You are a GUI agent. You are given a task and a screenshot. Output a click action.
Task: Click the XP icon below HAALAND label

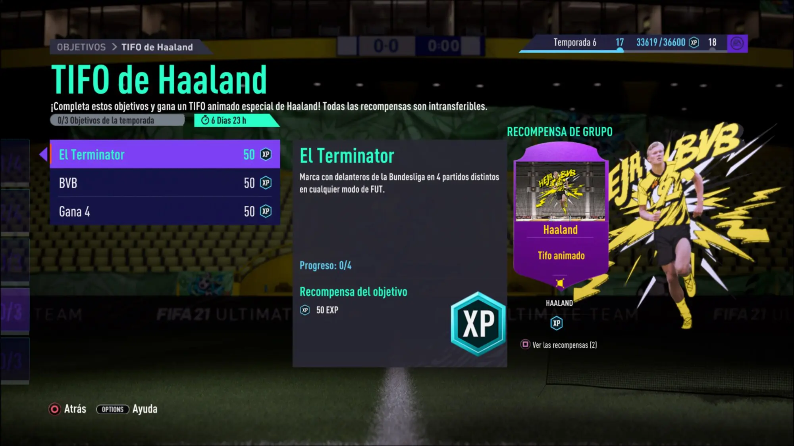point(557,323)
